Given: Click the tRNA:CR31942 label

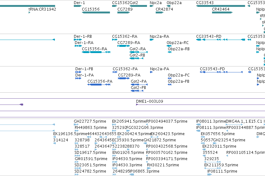Looking at the screenshot, I should tap(42, 9).
